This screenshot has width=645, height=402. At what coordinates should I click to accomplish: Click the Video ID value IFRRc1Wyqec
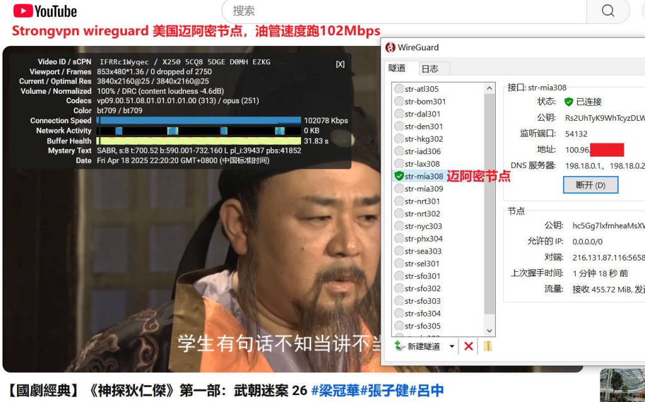pyautogui.click(x=124, y=62)
